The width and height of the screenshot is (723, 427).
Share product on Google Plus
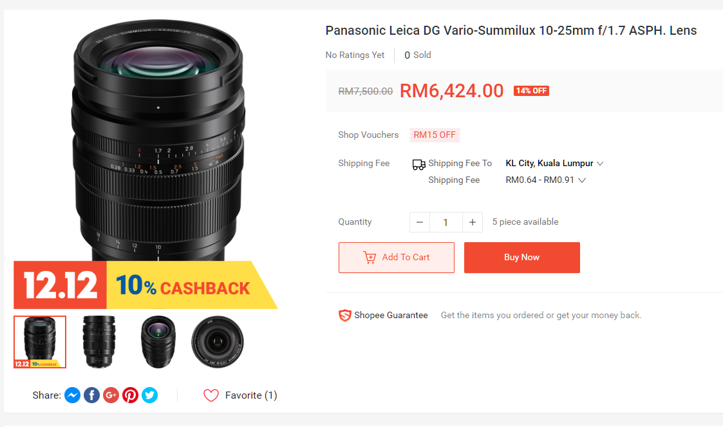tap(111, 395)
